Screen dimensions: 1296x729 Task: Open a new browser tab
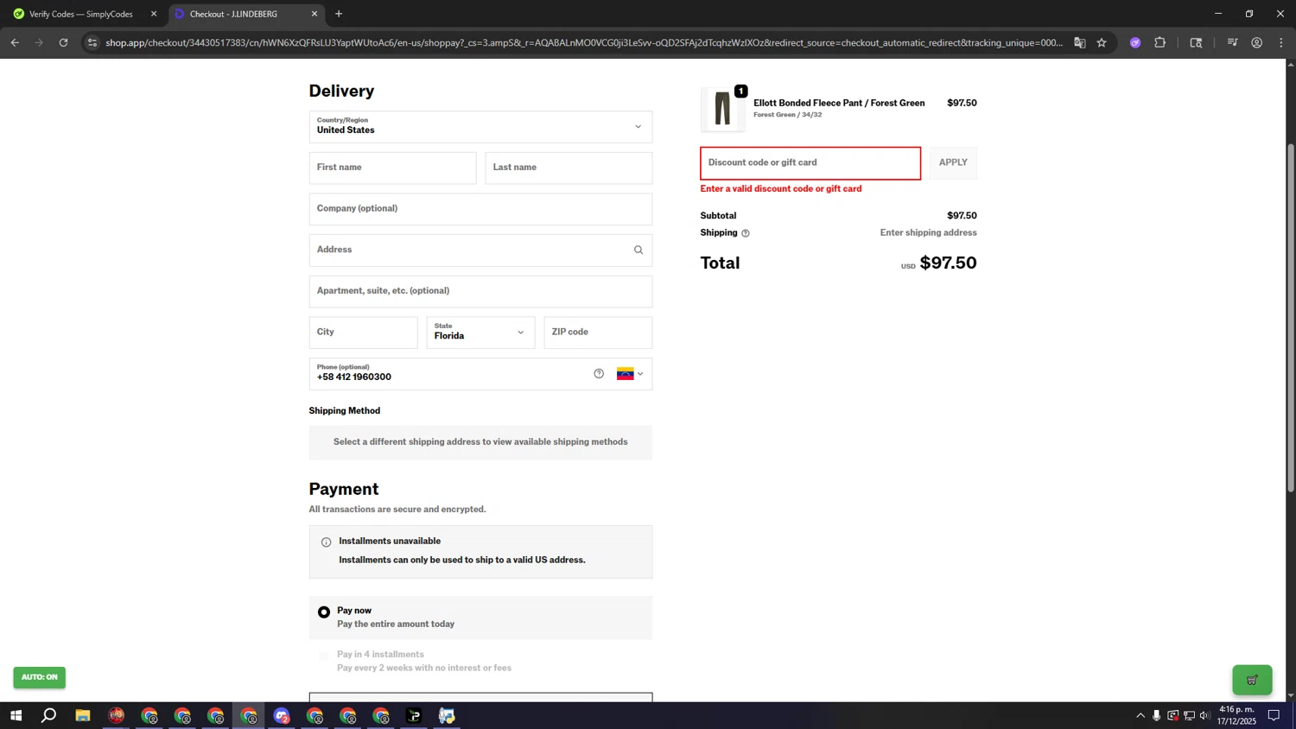pos(339,14)
